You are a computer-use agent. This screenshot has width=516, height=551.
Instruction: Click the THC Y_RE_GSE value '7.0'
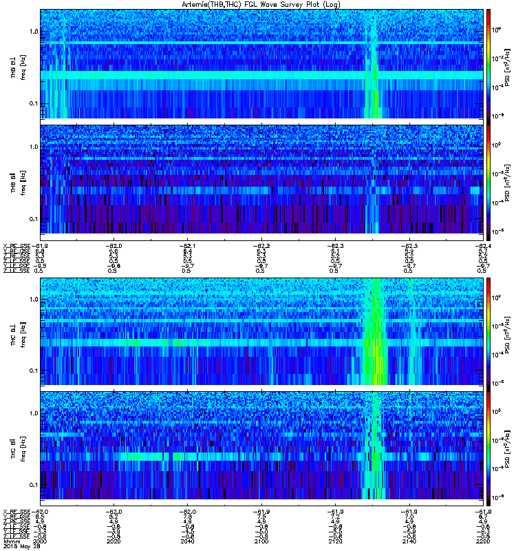click(x=409, y=517)
